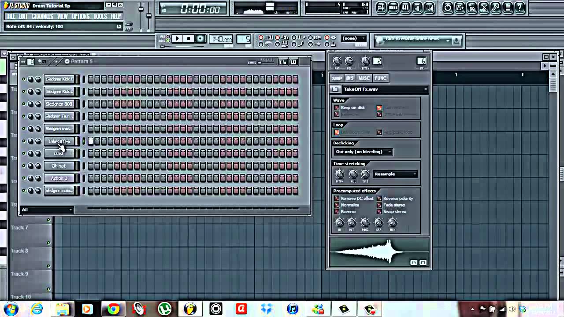Viewport: 564px width, 317px height.
Task: Click the Stop transport button
Action: coord(189,39)
